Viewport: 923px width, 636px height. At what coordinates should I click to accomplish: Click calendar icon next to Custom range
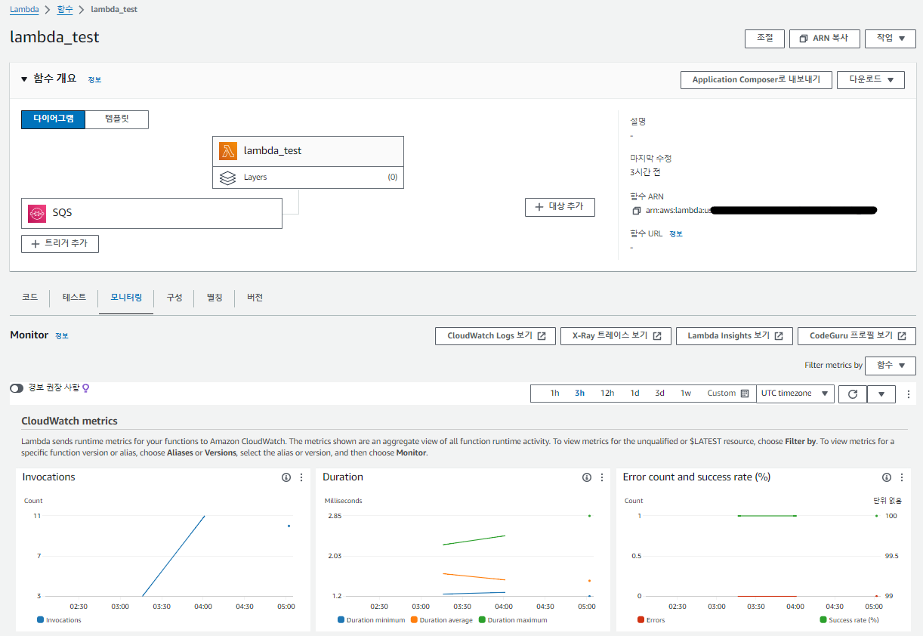[x=745, y=394]
